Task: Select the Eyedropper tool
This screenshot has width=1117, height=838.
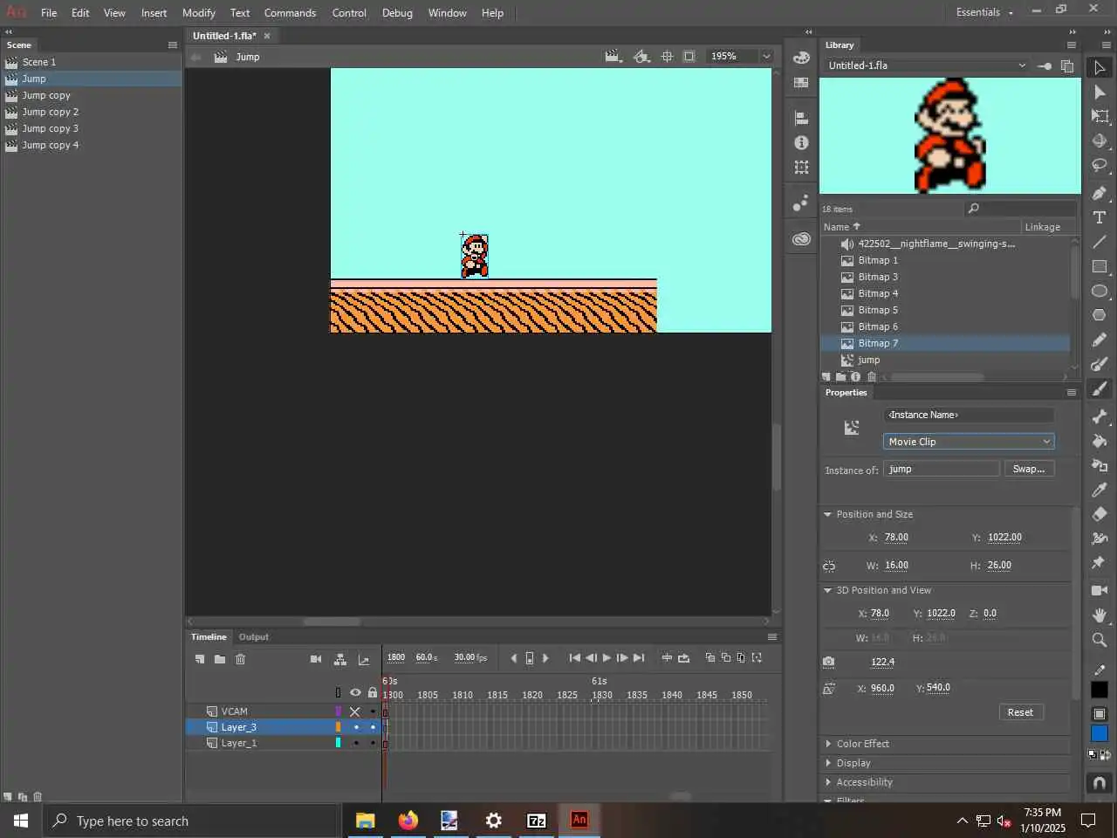Action: [1100, 490]
